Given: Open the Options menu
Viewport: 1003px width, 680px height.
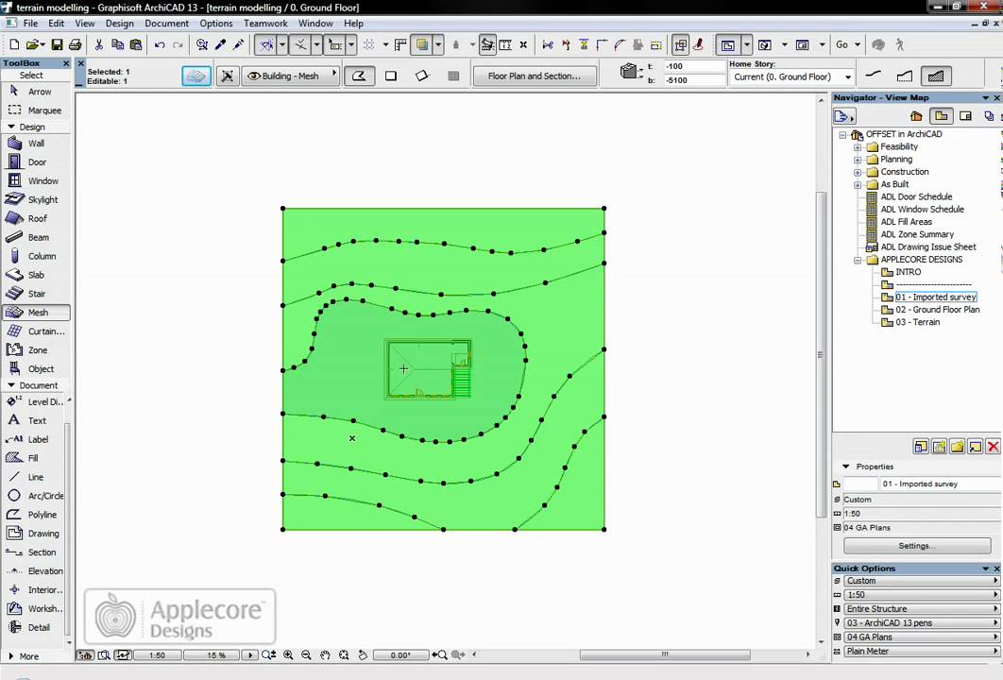Looking at the screenshot, I should (216, 23).
